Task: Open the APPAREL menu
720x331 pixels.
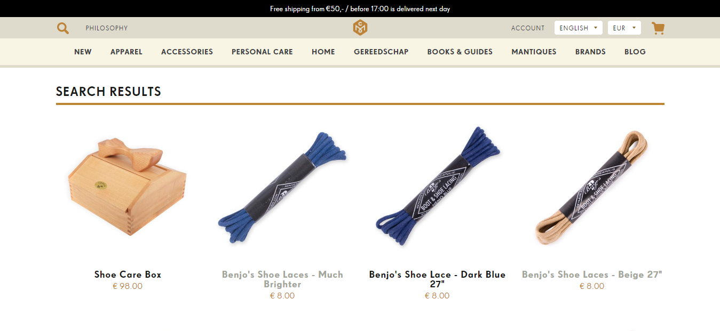Action: (x=126, y=52)
